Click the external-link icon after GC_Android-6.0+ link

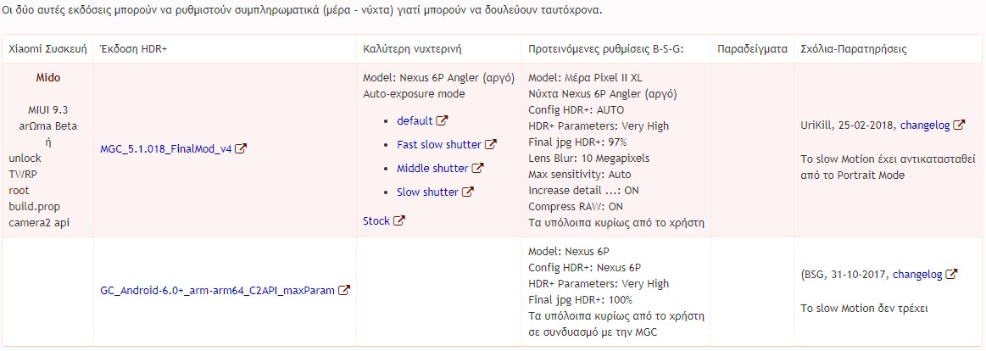click(344, 290)
